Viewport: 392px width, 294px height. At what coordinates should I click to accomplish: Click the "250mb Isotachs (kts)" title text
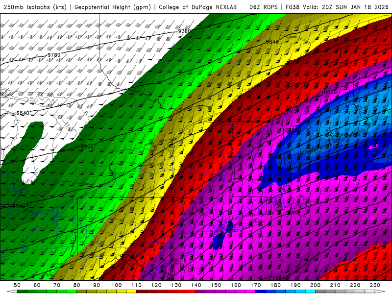tap(35, 7)
